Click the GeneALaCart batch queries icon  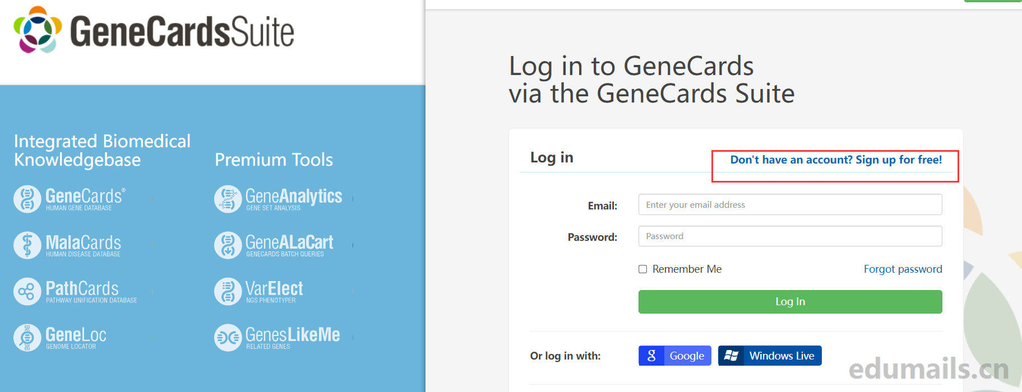point(228,245)
